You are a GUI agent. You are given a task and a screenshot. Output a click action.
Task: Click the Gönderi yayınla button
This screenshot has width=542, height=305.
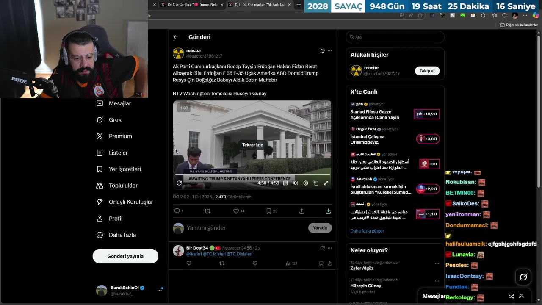(125, 256)
